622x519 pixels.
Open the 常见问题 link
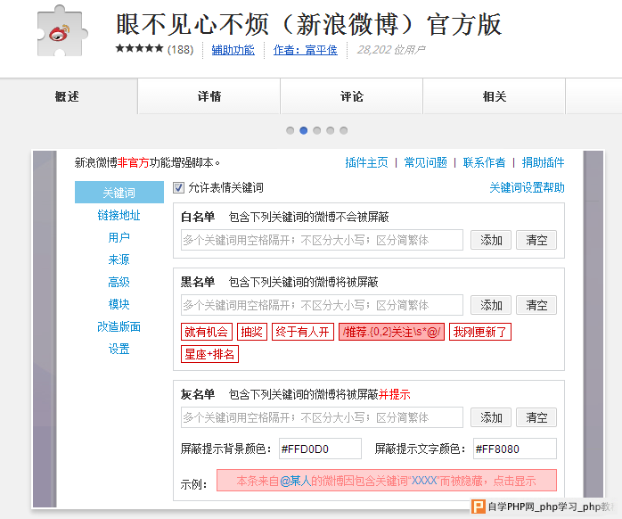click(425, 162)
